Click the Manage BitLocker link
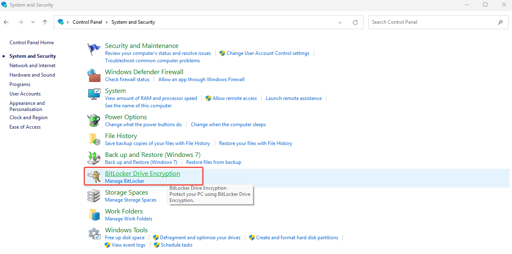The image size is (512, 254). (124, 181)
